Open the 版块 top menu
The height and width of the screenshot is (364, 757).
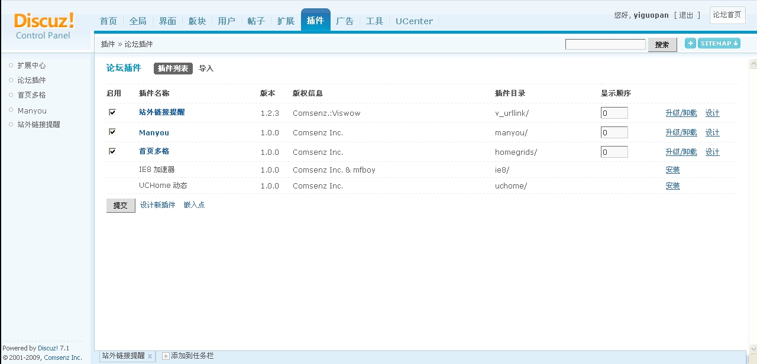pos(197,21)
